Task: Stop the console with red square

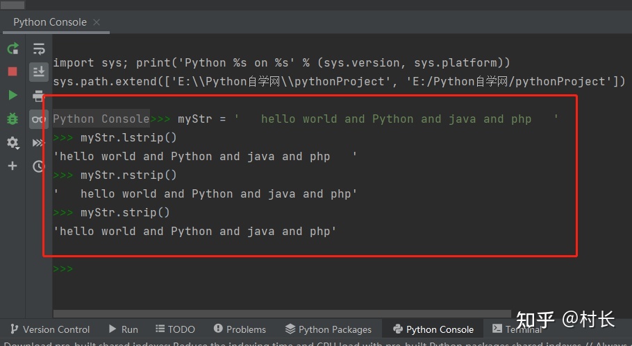Action: click(13, 71)
